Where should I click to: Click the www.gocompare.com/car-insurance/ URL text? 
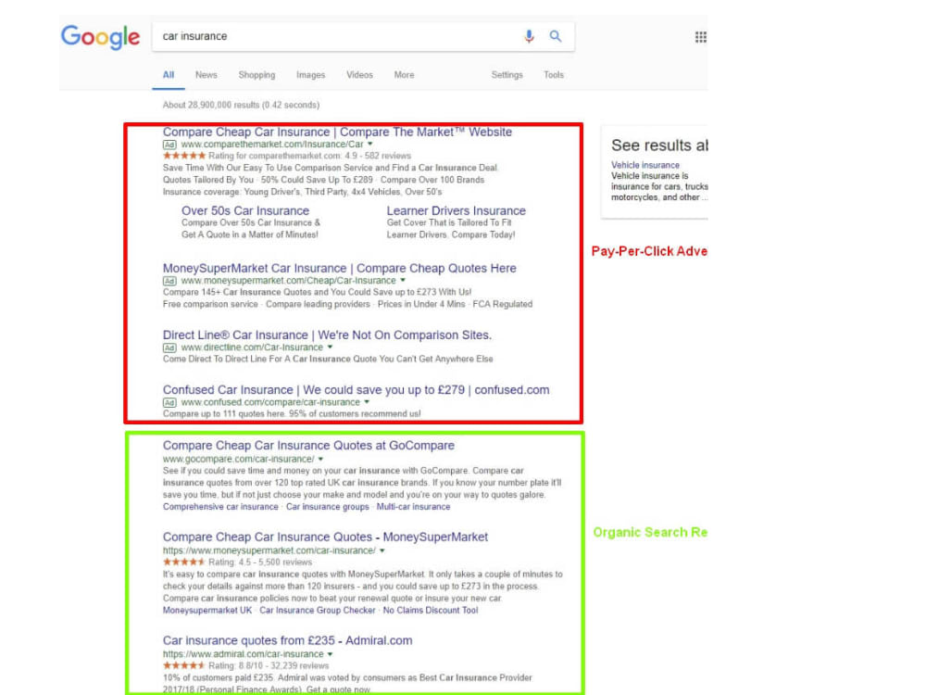(238, 460)
